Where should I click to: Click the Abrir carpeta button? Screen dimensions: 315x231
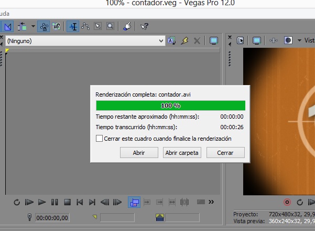click(x=182, y=153)
